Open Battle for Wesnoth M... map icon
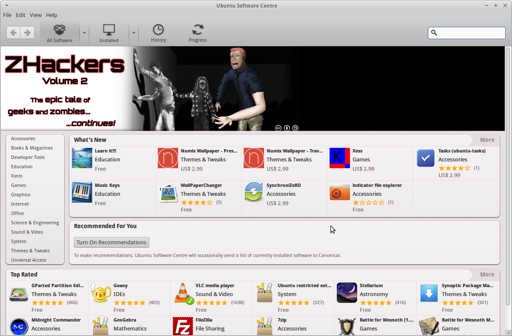Image resolution: width=512 pixels, height=336 pixels. pos(429,327)
